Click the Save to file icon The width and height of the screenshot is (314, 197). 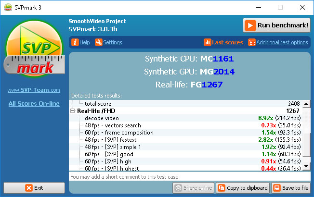pyautogui.click(x=277, y=188)
